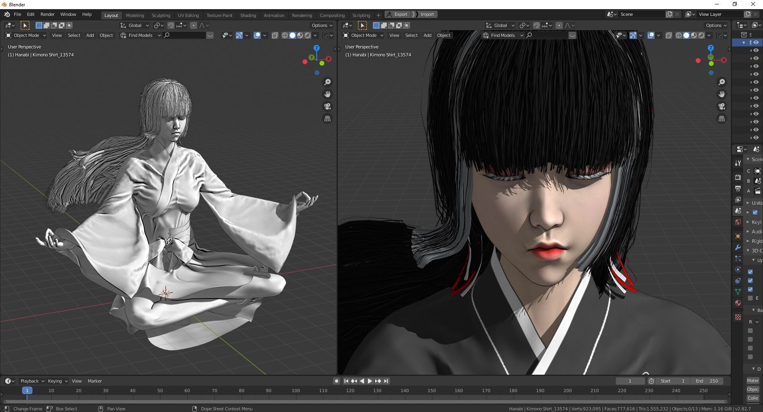This screenshot has width=763, height=412.
Task: Jump to the timeline start frame
Action: pos(346,381)
